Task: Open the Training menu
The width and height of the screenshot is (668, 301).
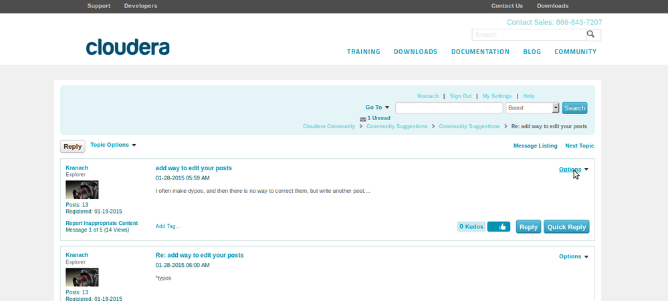Action: (x=363, y=51)
